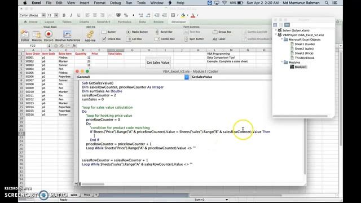Insert a Label form control
The image size is (361, 203).
click(x=219, y=39)
